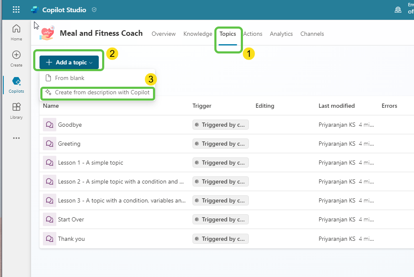Image resolution: width=414 pixels, height=277 pixels.
Task: Switch to the Knowledge tab
Action: click(198, 34)
